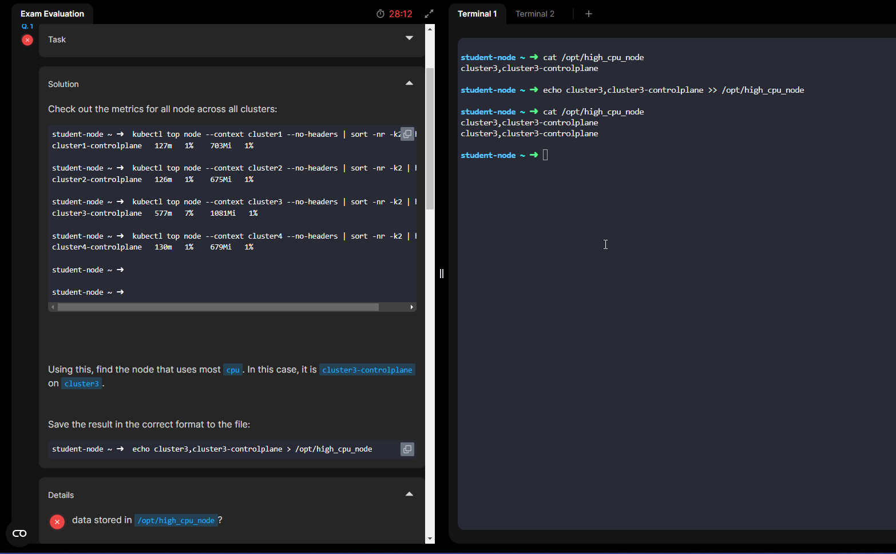This screenshot has height=554, width=896.
Task: Add a new terminal with plus icon
Action: [x=588, y=14]
